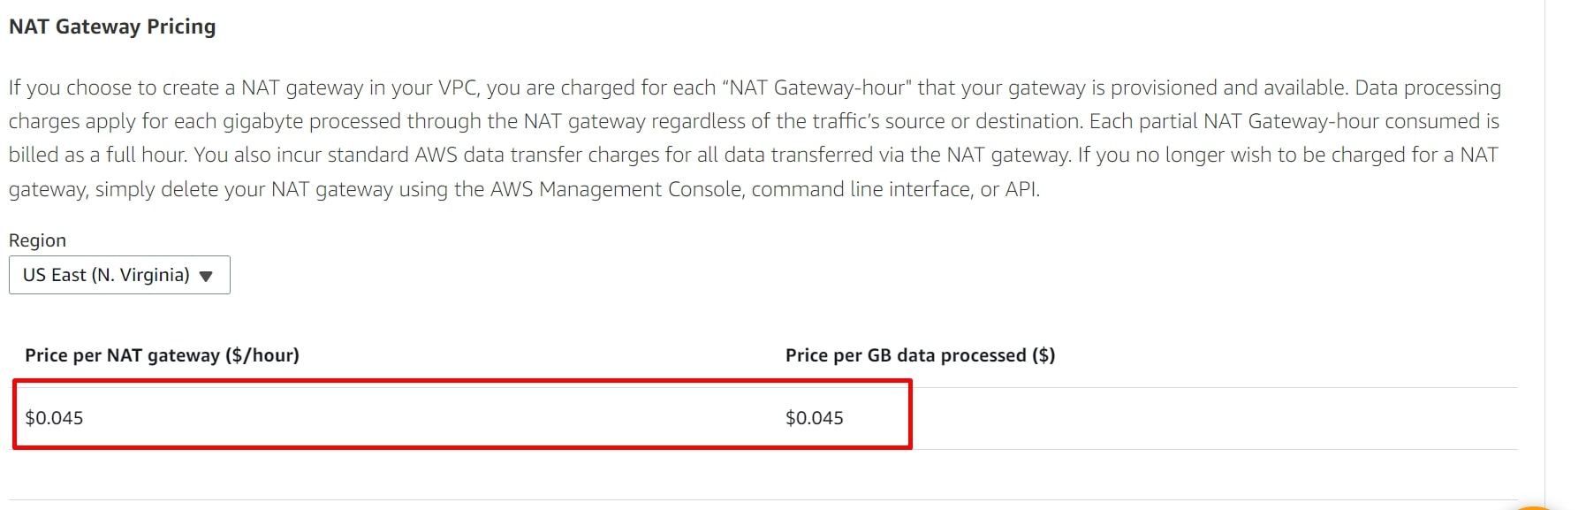Click the Price per NAT gateway ($/hour) header

(x=162, y=355)
